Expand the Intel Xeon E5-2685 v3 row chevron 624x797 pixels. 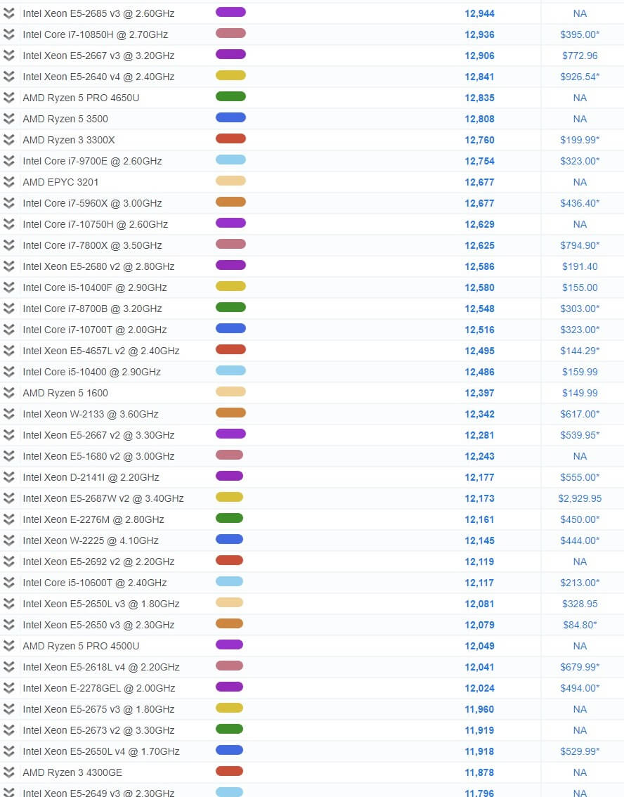(x=8, y=13)
